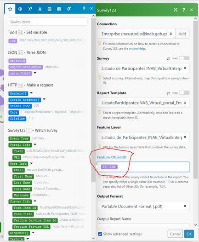Click the Add connection button
Screen dimensions: 199x242
[182, 34]
